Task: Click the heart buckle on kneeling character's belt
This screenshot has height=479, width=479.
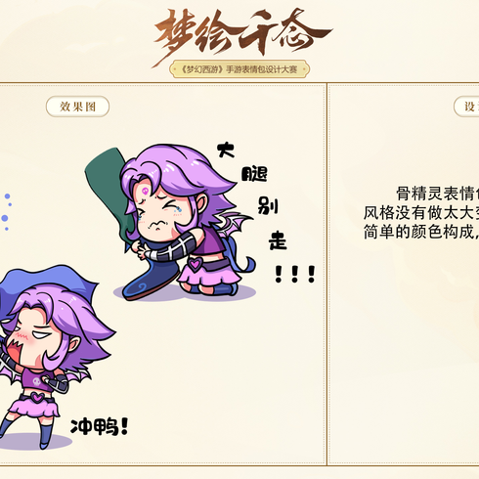Action: tap(195, 264)
